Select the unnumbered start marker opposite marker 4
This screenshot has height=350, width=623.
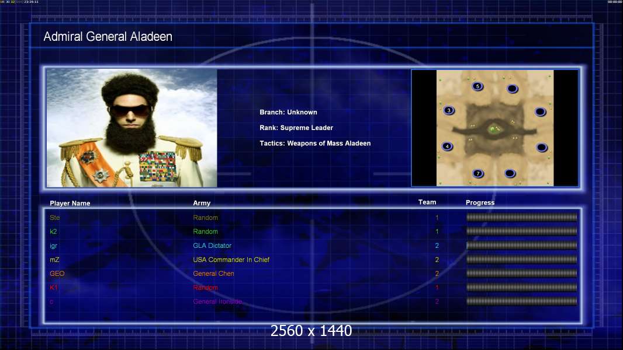point(542,148)
